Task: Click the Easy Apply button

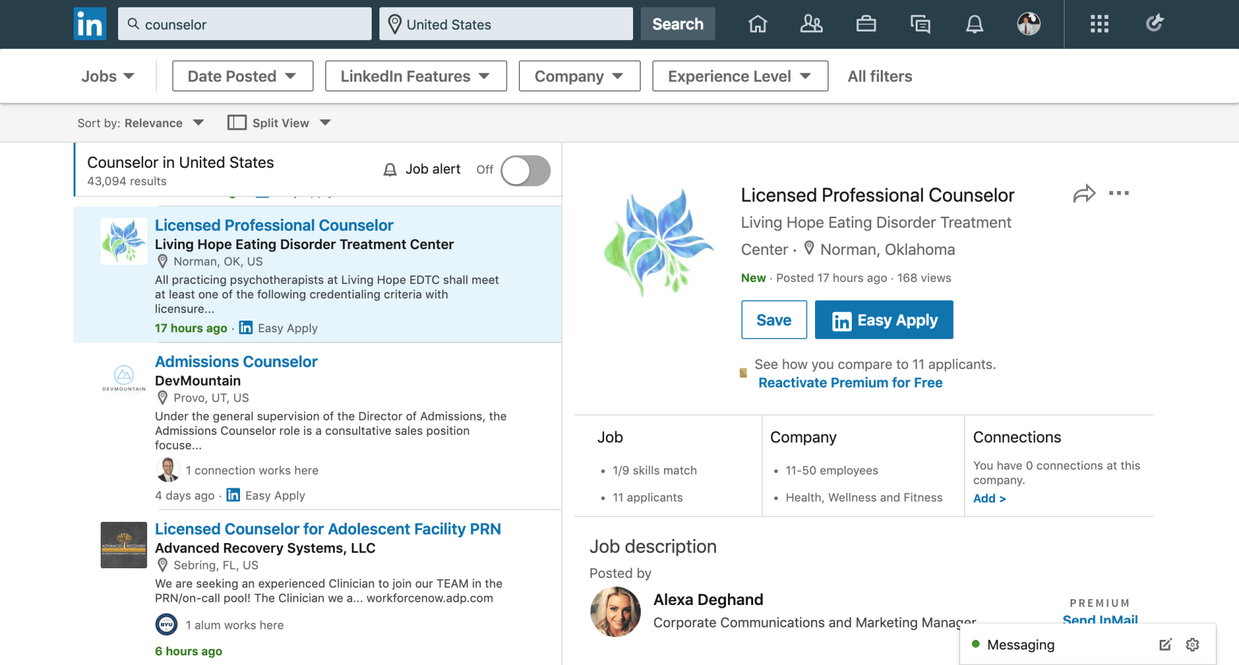Action: pos(884,320)
